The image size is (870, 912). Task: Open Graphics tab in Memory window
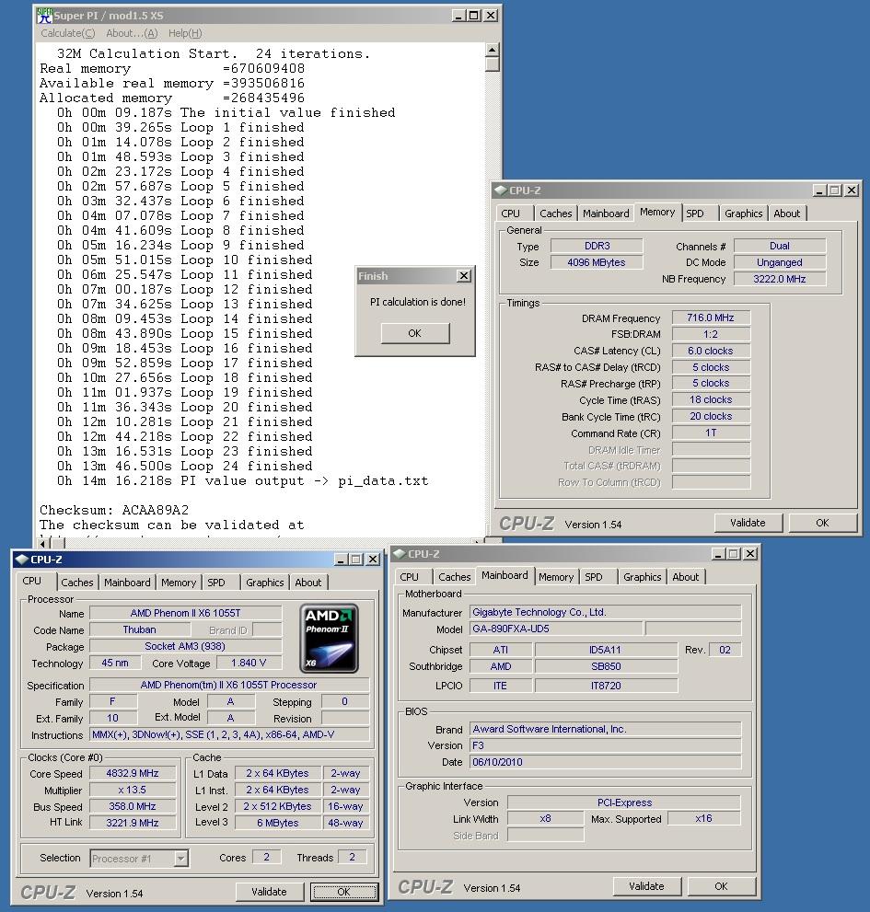[743, 214]
